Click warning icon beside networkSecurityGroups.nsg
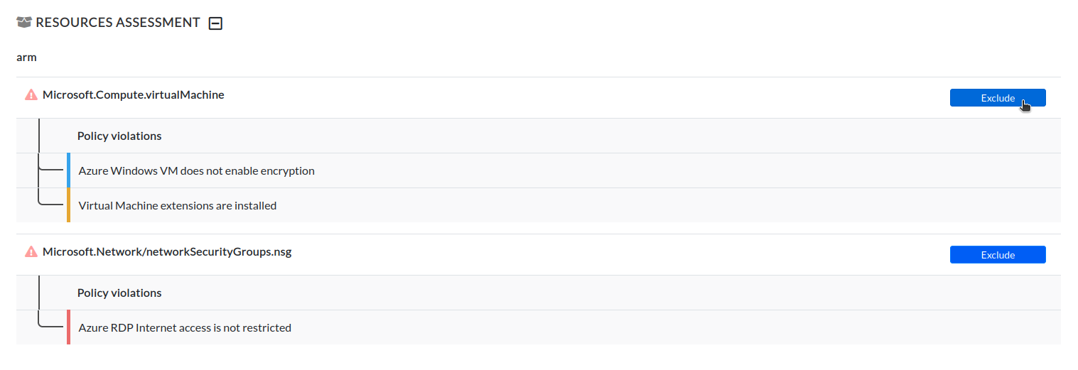Screen dimensions: 1078x370 click(31, 251)
